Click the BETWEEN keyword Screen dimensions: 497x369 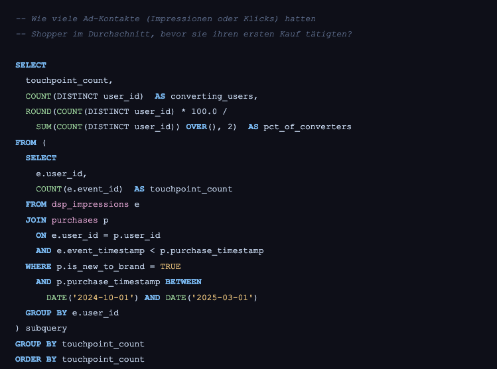tap(183, 282)
